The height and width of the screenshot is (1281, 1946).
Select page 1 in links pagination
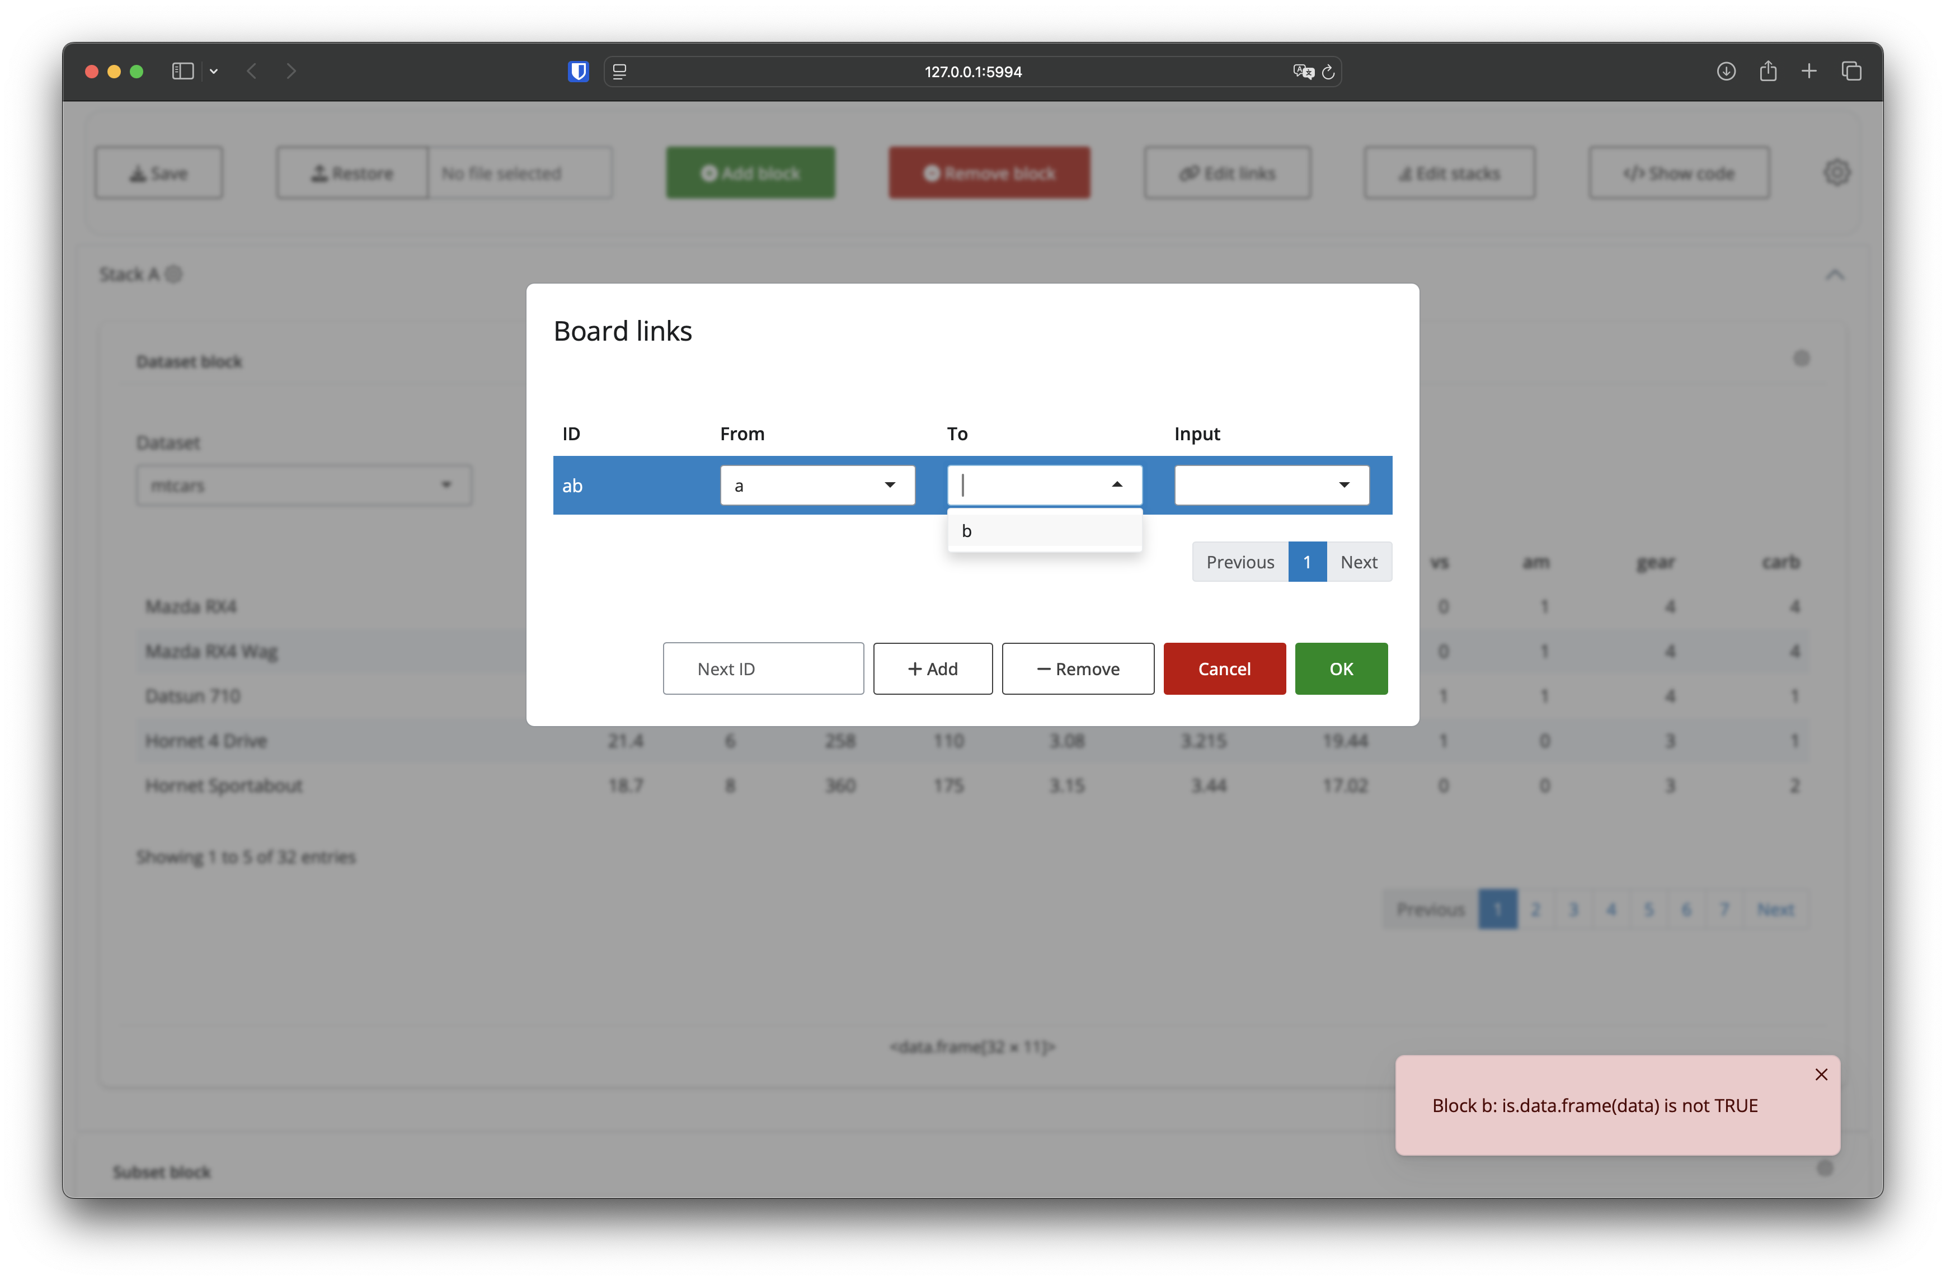pos(1306,562)
